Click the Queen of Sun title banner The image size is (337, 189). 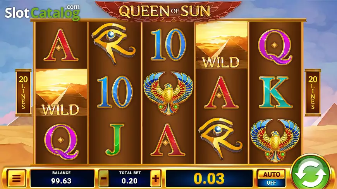(x=168, y=10)
